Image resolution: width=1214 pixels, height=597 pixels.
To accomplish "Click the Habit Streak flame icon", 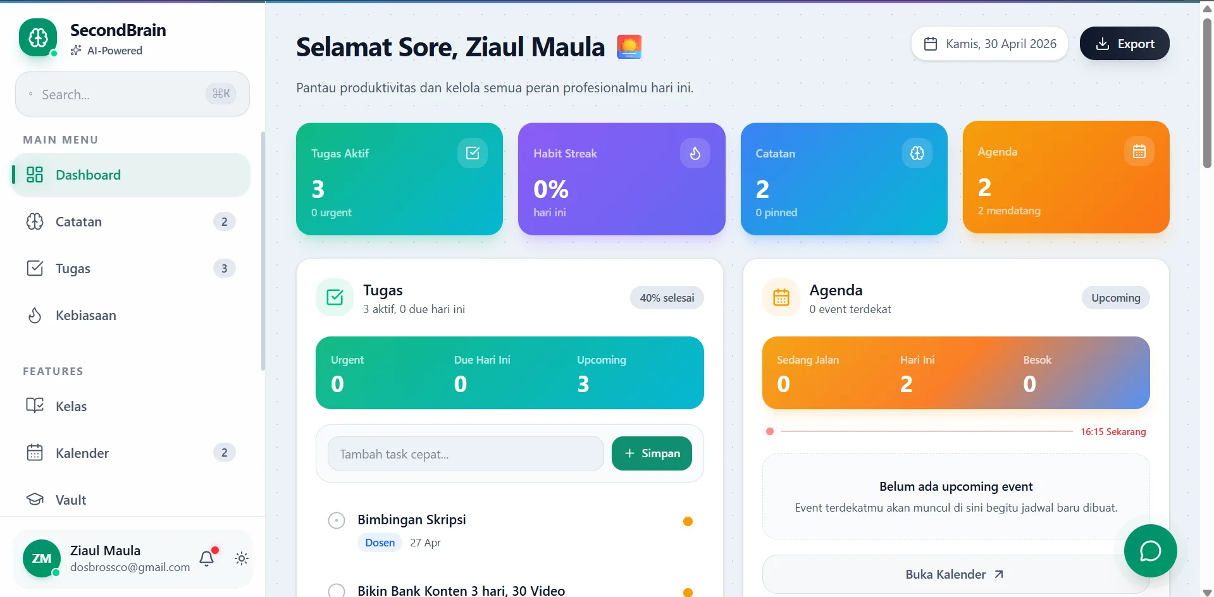I will (695, 153).
